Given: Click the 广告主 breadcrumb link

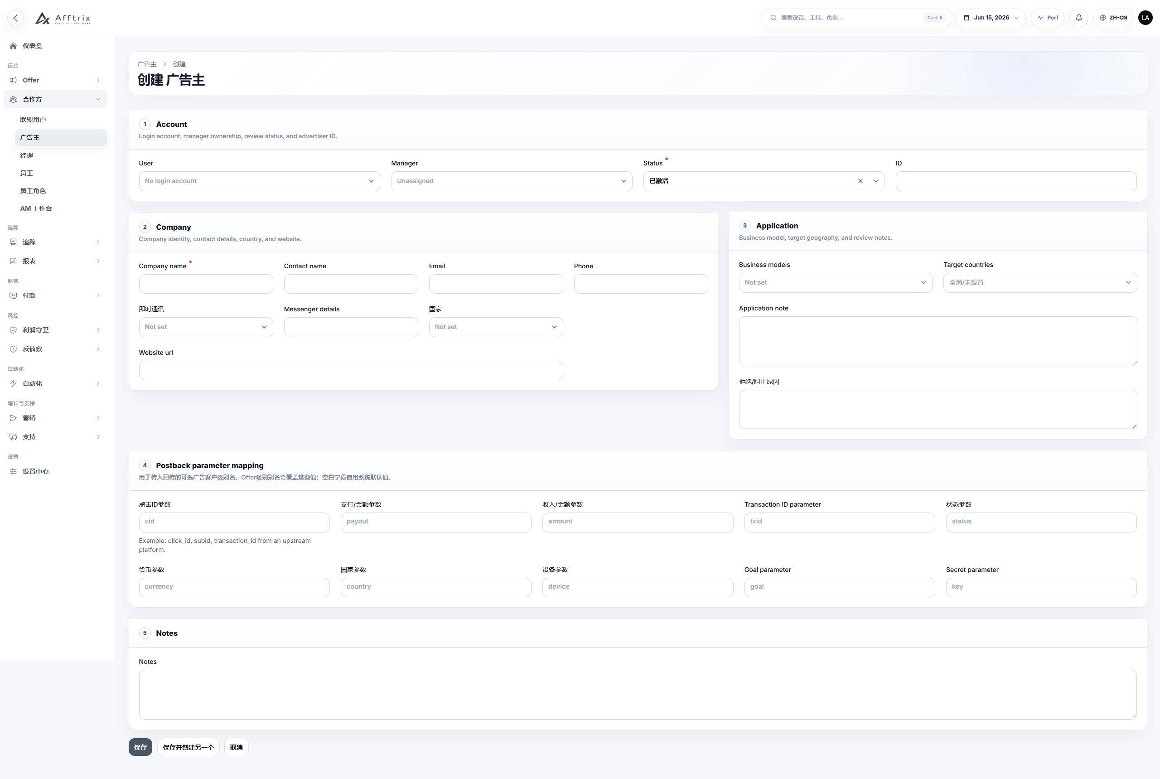Looking at the screenshot, I should pos(146,64).
